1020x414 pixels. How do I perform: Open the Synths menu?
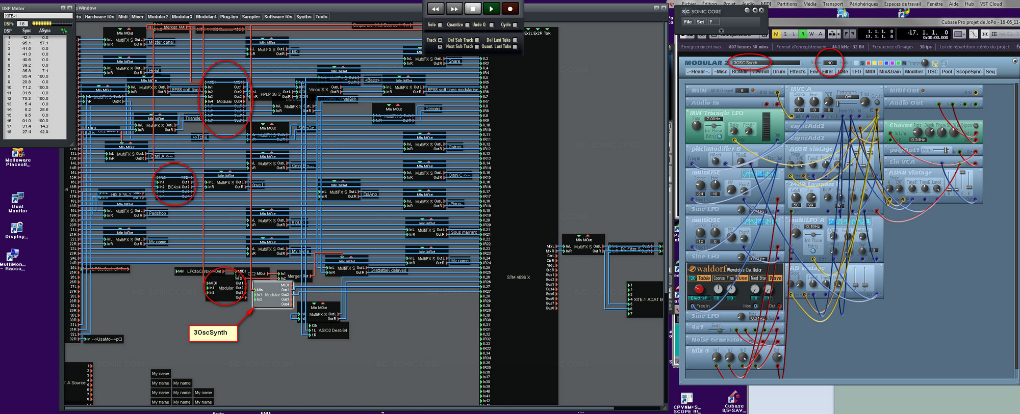pos(304,17)
